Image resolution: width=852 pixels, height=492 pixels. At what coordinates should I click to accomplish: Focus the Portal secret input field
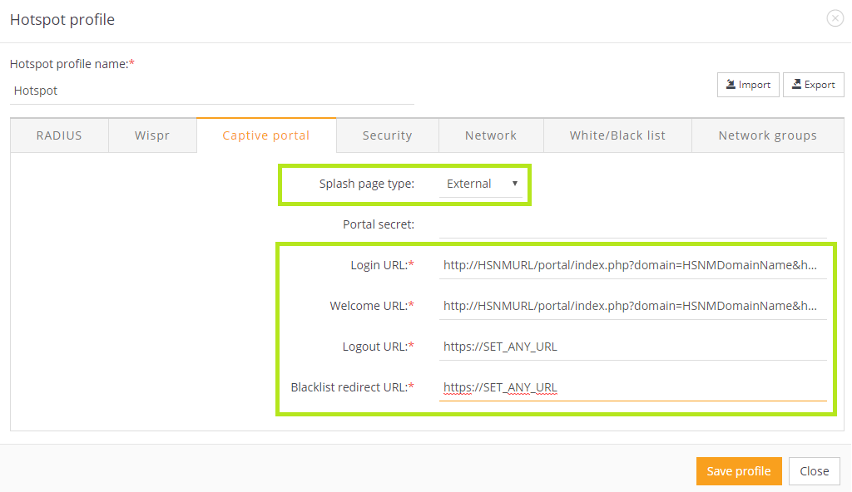pos(632,224)
